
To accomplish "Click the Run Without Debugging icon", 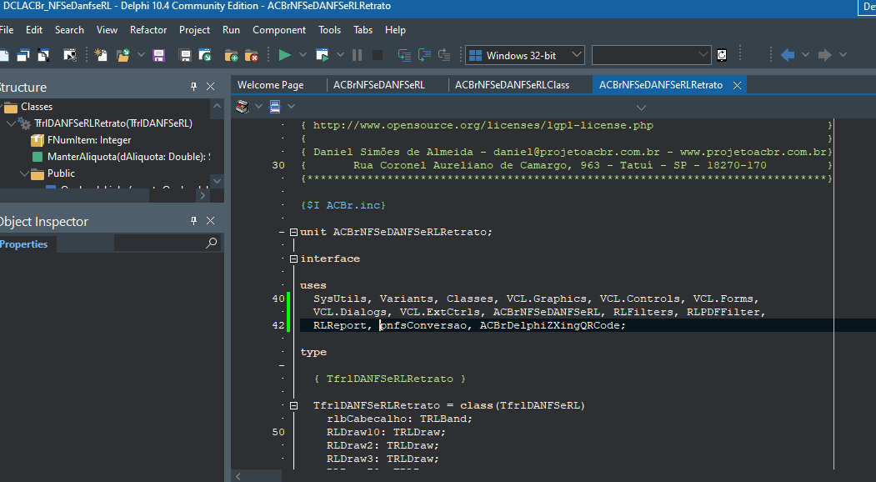I will point(323,55).
